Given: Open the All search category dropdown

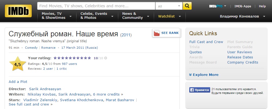Looking at the screenshot, I should point(169,6).
